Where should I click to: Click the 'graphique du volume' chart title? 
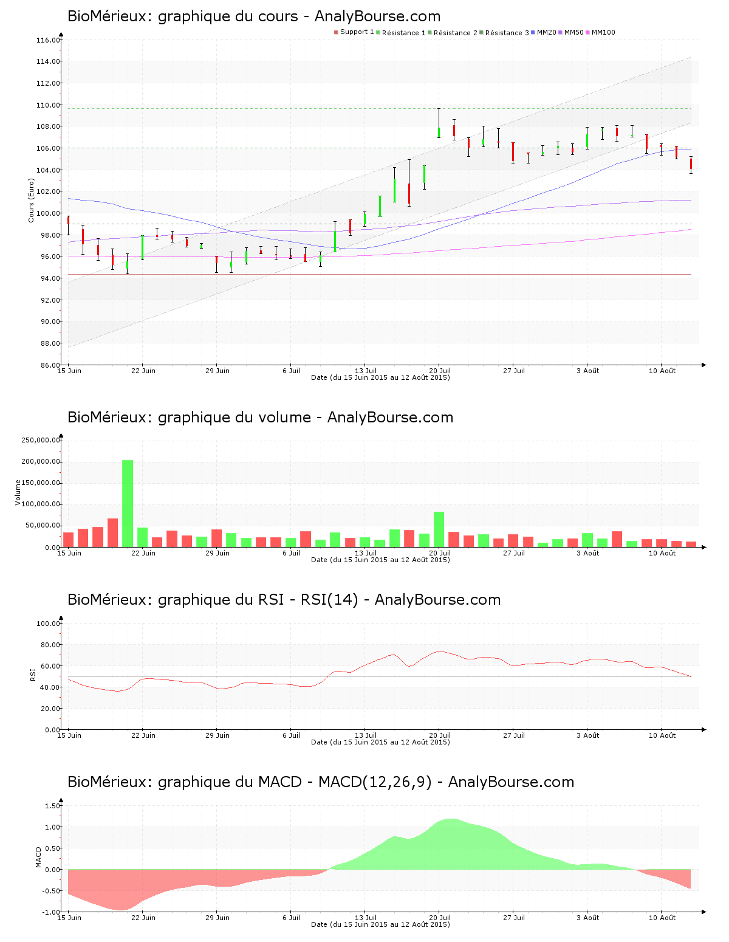(x=260, y=418)
